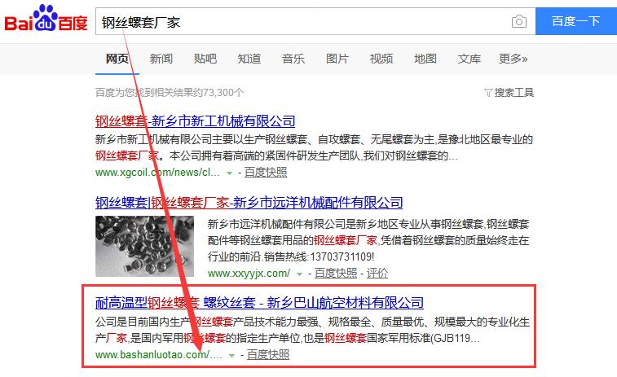Screen dimensions: 617x377
Task: Open the 地图 tab
Action: (425, 59)
